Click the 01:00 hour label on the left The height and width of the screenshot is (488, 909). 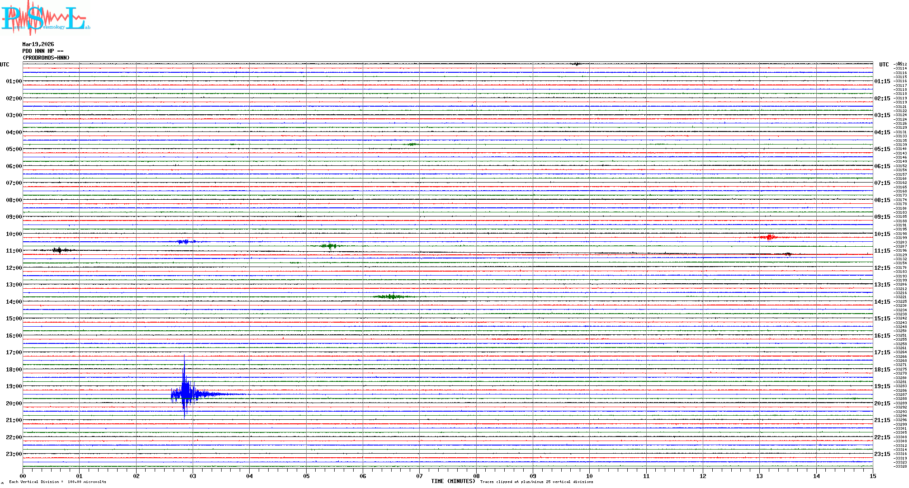[14, 81]
